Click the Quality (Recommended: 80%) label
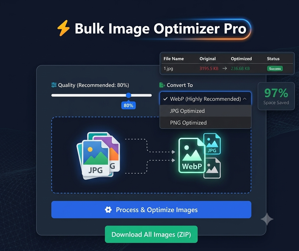This screenshot has height=251, width=299. click(x=93, y=85)
